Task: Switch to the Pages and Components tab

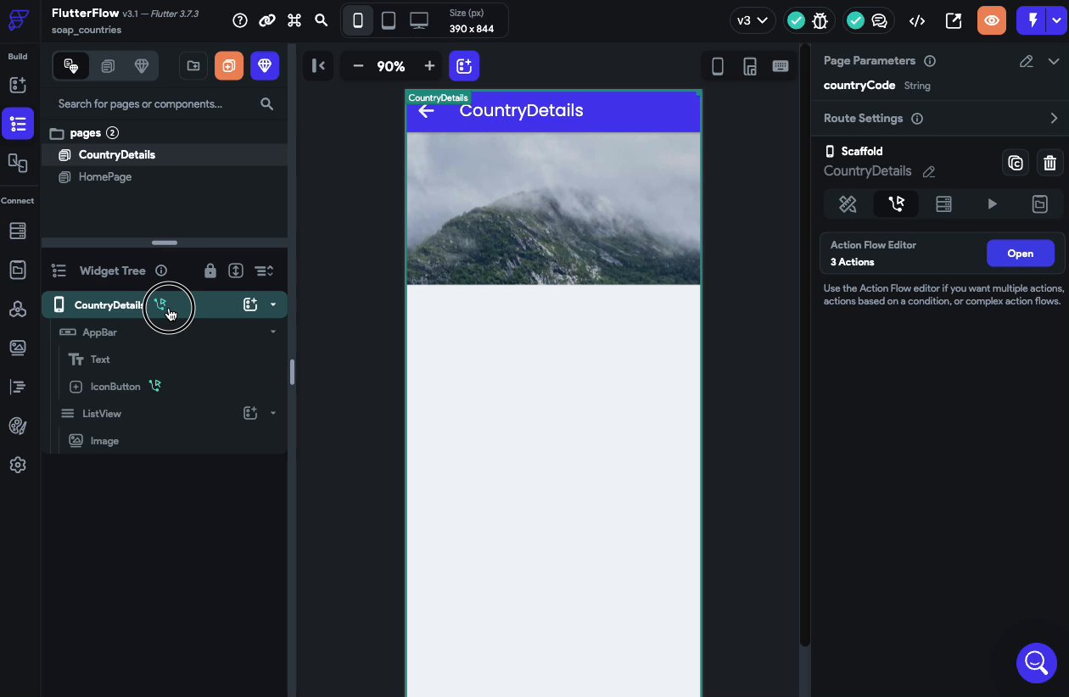Action: tap(71, 66)
